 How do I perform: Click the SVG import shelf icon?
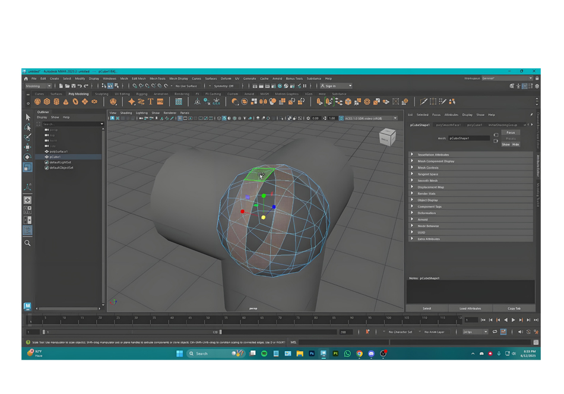[160, 102]
